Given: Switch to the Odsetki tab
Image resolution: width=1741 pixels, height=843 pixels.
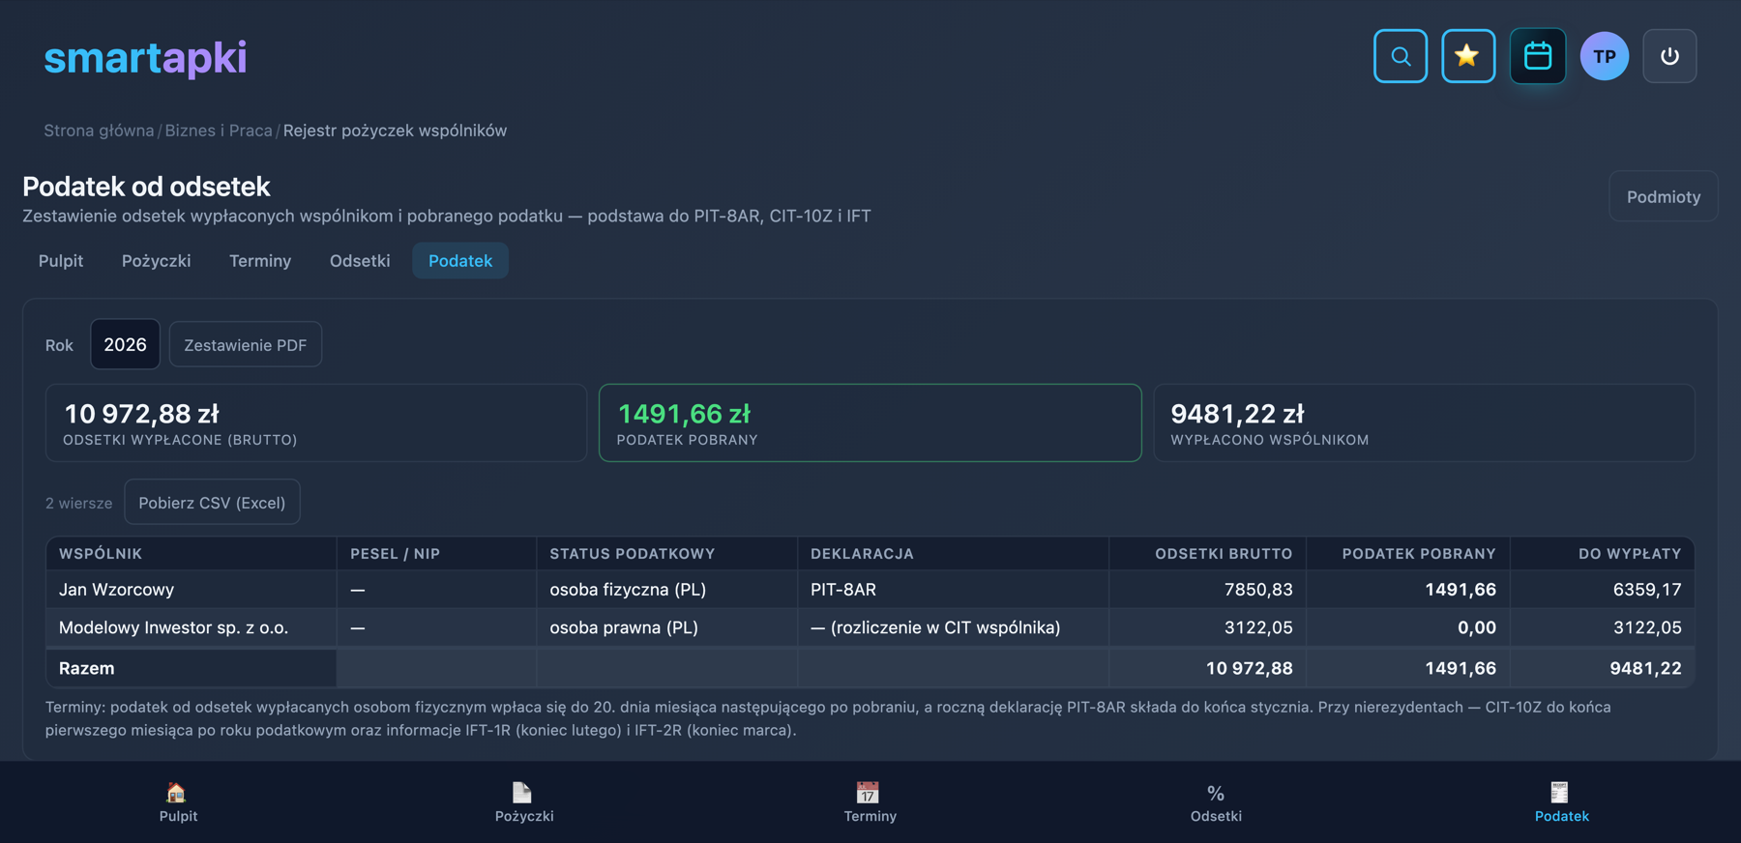Looking at the screenshot, I should point(360,261).
